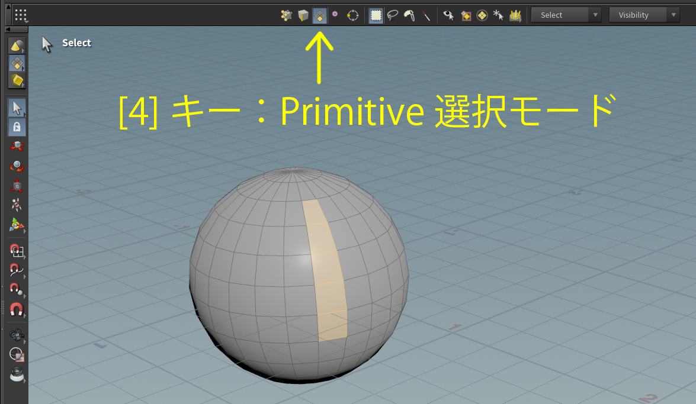Toggle Select Visible Geometry Only eye icon

pyautogui.click(x=448, y=15)
